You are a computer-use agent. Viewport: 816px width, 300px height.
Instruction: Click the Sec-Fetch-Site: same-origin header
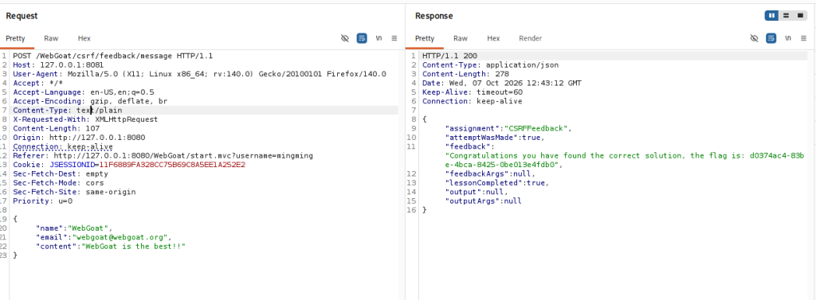click(x=74, y=192)
